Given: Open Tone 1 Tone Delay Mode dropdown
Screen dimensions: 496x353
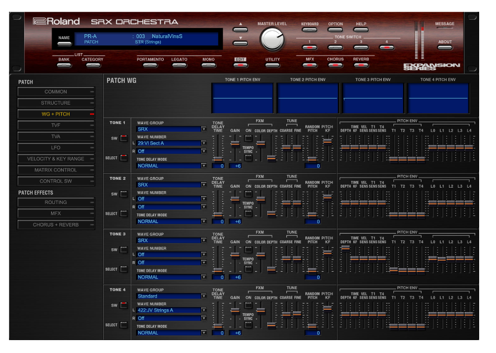Looking at the screenshot, I should click(x=171, y=166).
